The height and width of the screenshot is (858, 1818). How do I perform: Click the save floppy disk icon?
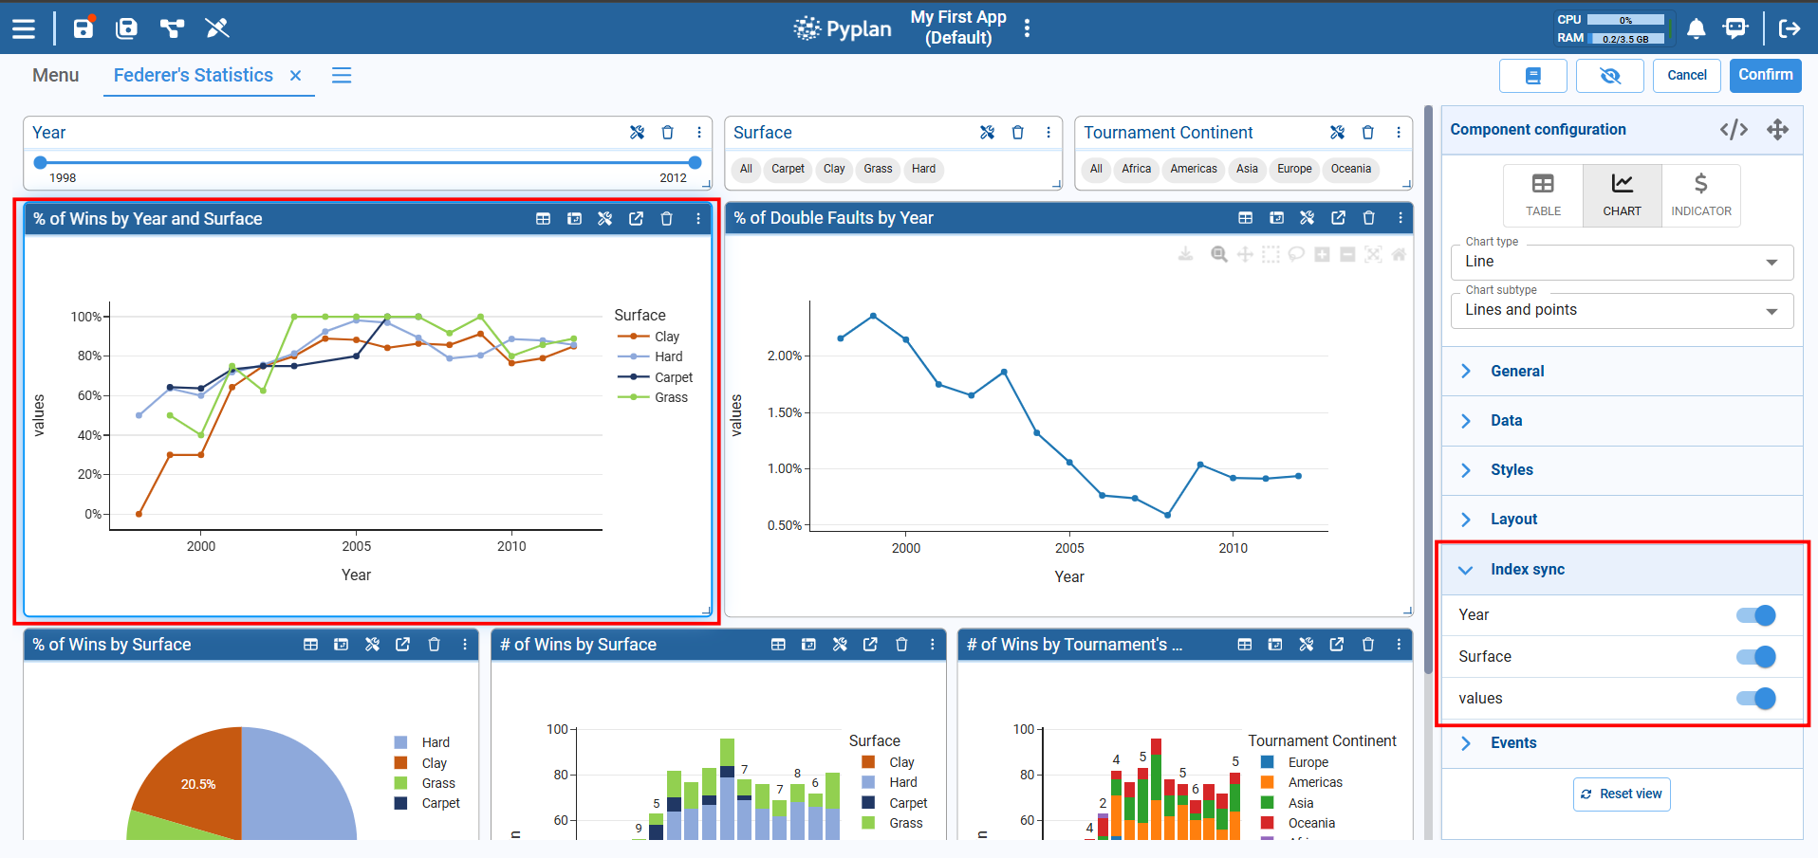(83, 28)
